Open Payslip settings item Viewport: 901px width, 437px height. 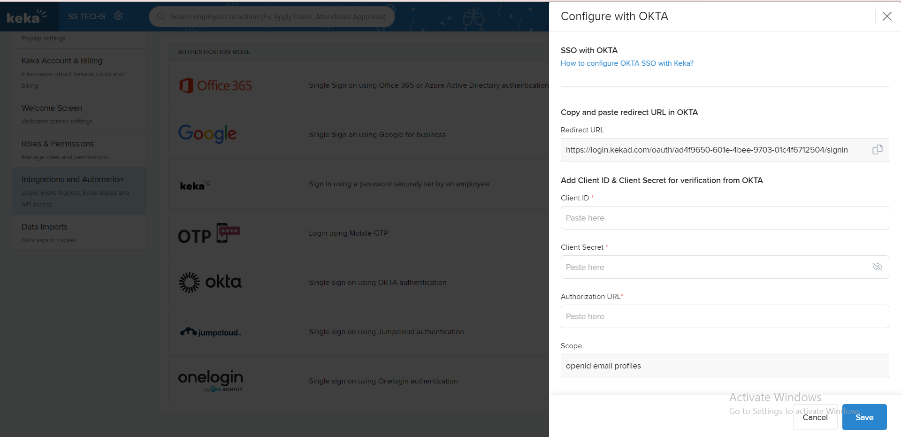click(43, 38)
